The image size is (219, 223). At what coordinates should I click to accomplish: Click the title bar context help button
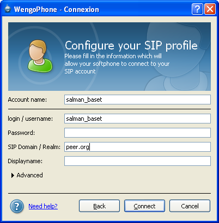click(197, 9)
